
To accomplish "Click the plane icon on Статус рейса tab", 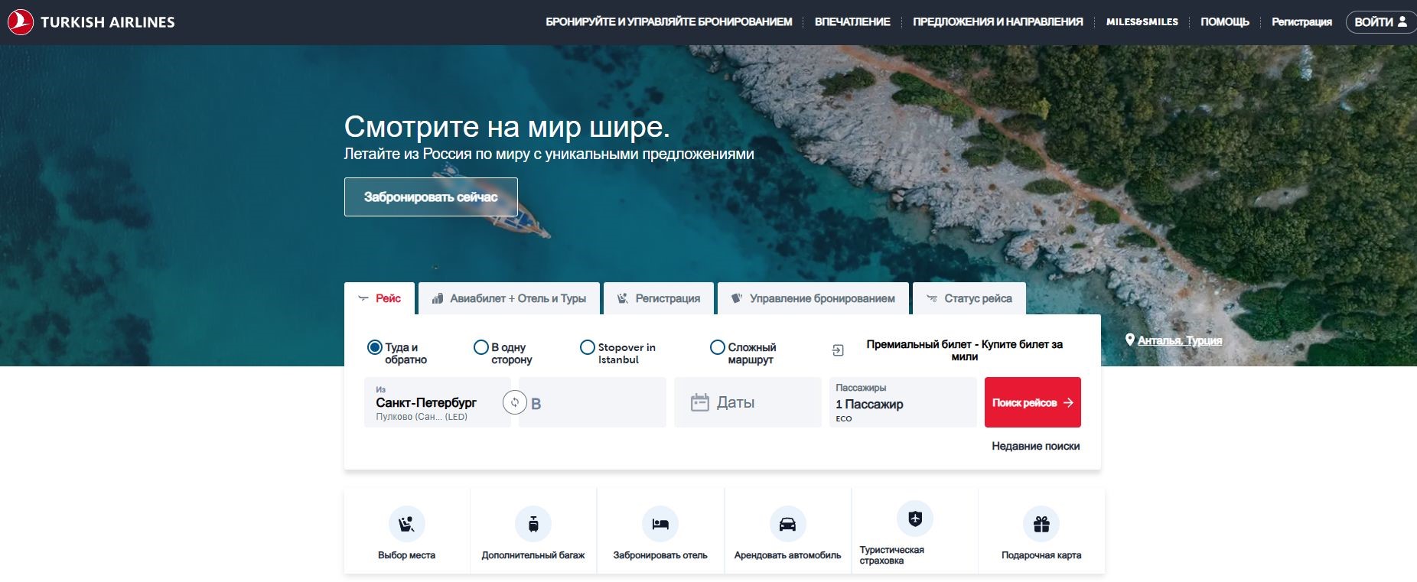I will coord(932,298).
